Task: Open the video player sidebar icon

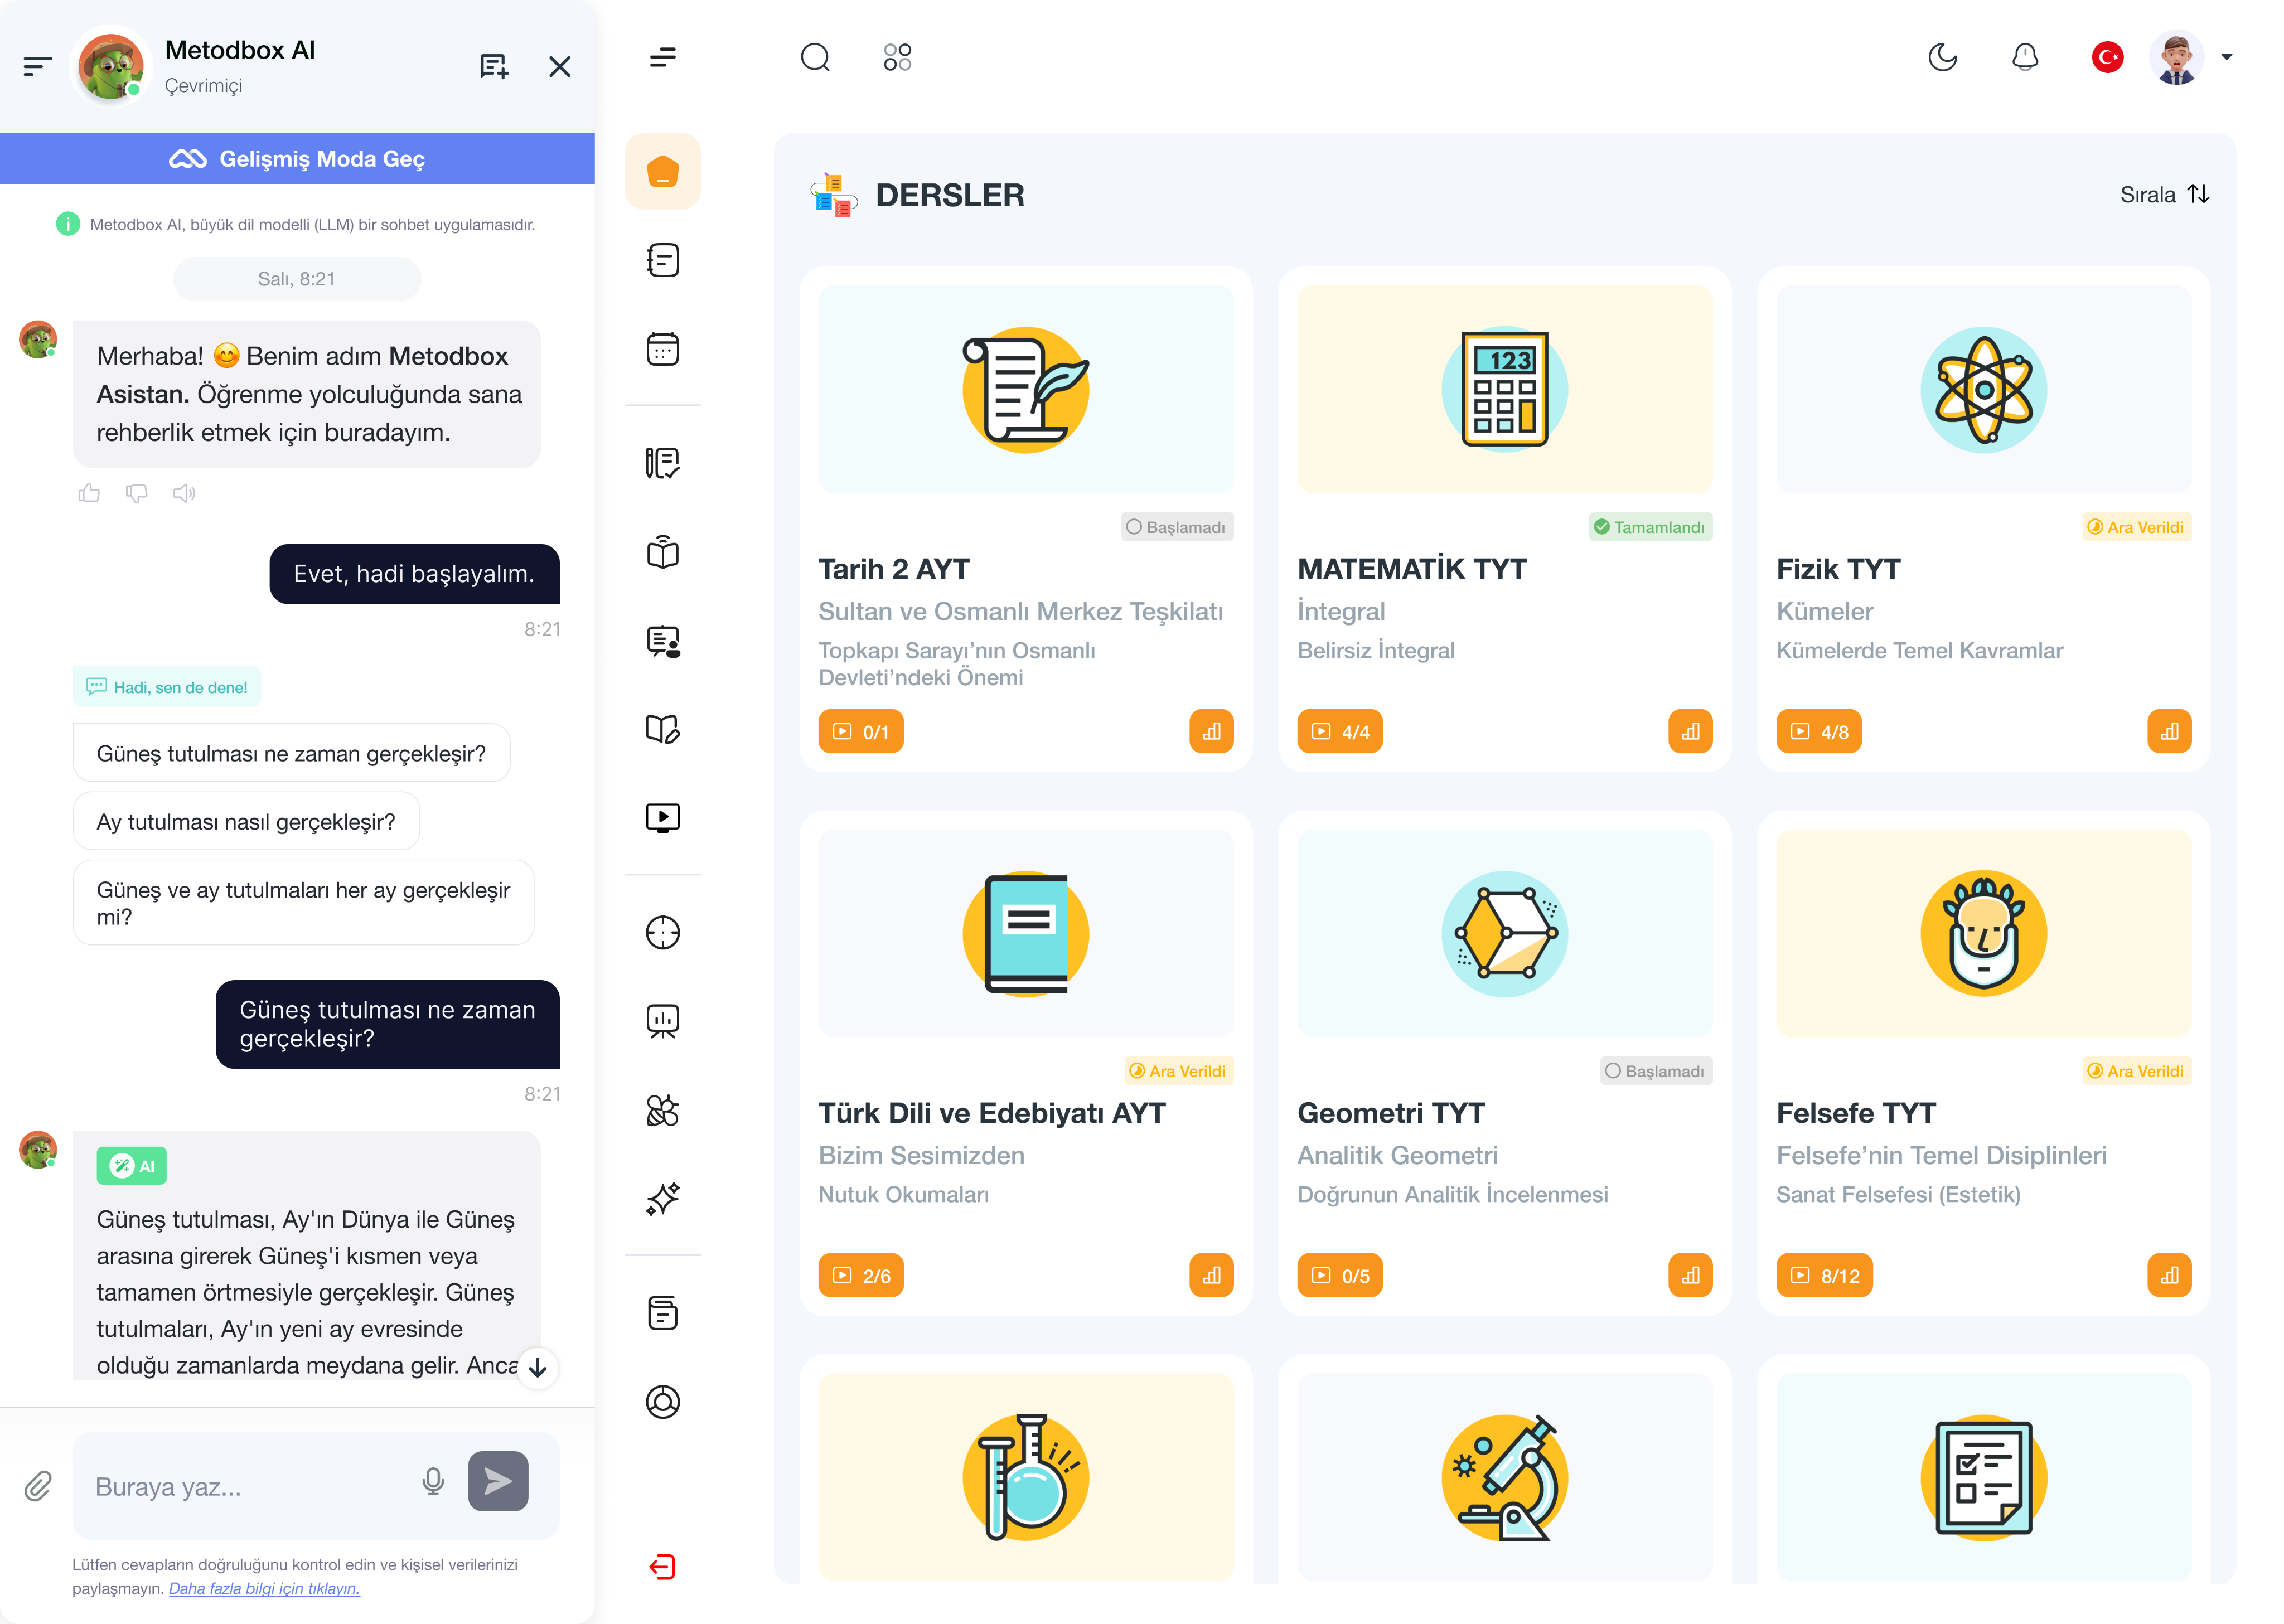Action: (x=663, y=818)
